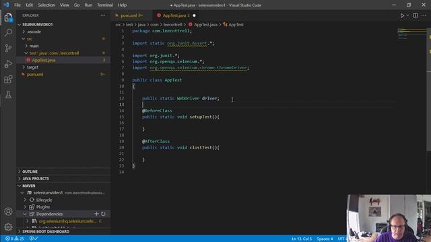
Task: Split the editor to the right
Action: (x=416, y=15)
